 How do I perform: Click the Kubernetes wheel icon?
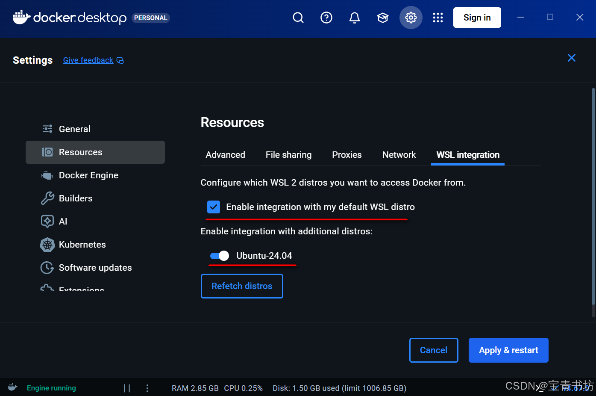coord(47,245)
